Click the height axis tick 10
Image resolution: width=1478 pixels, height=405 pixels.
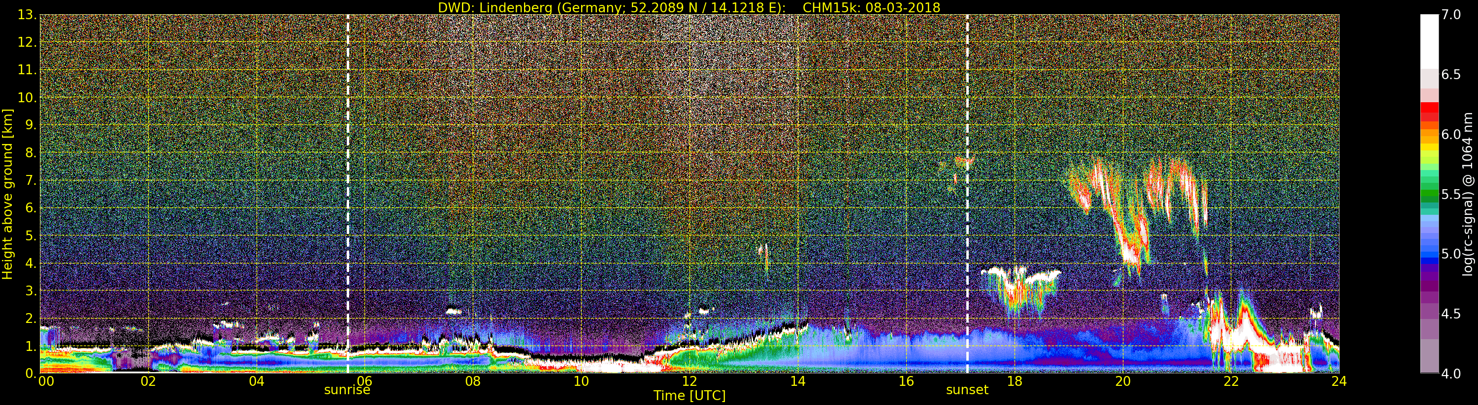[x=27, y=97]
